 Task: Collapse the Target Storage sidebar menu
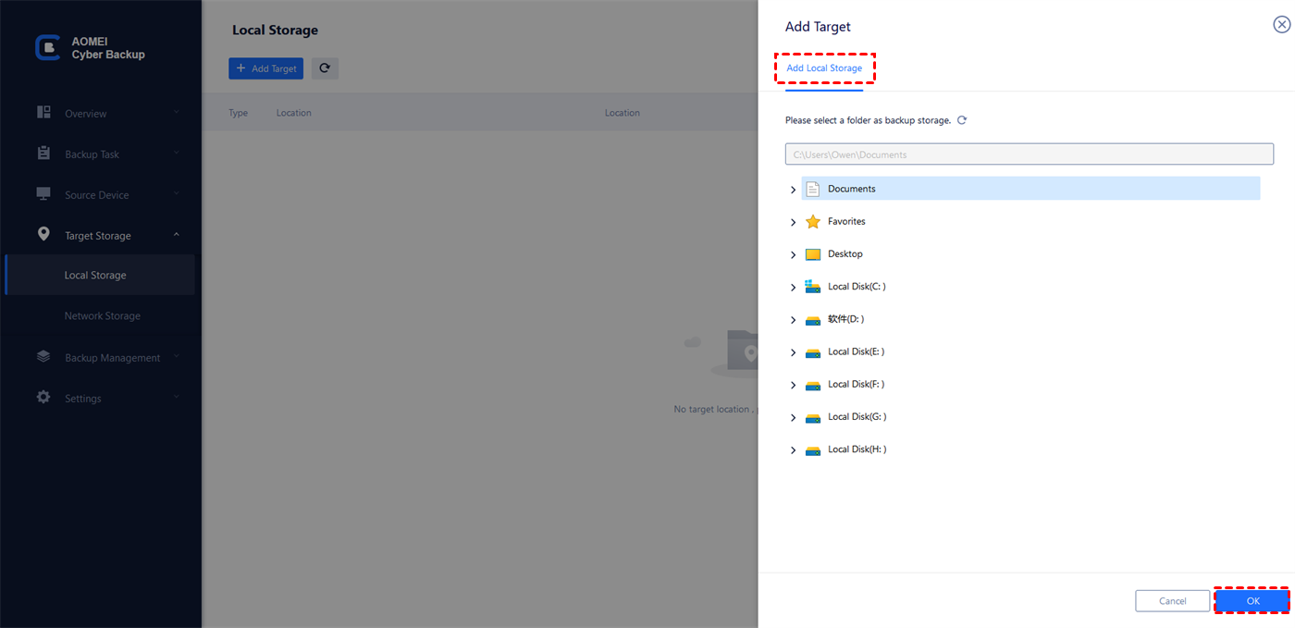click(176, 236)
